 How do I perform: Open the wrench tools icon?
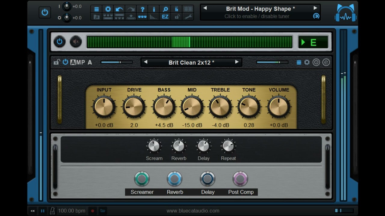pos(188,17)
